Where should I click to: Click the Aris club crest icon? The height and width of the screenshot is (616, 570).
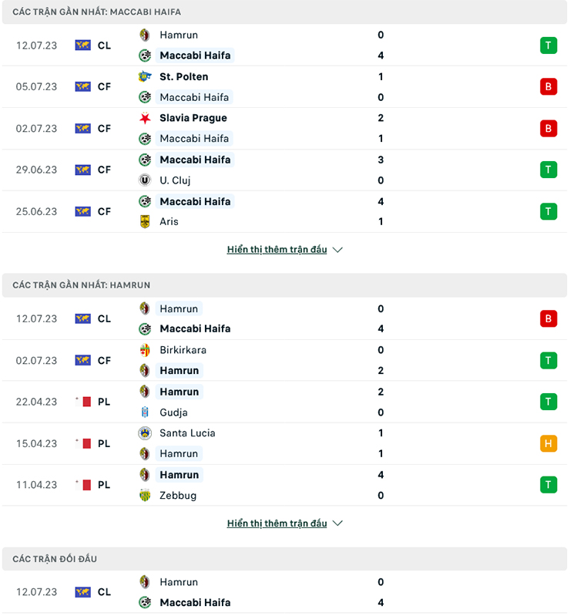click(x=145, y=221)
